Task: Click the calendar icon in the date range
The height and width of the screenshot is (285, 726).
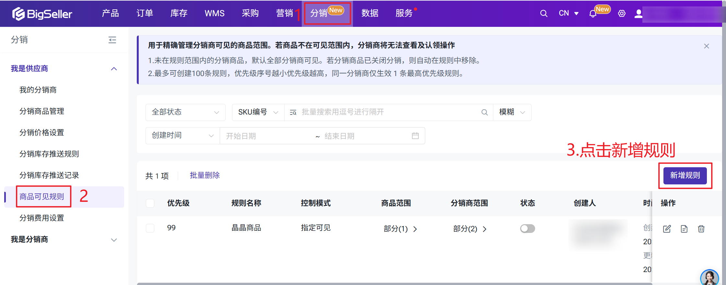Action: coord(415,136)
